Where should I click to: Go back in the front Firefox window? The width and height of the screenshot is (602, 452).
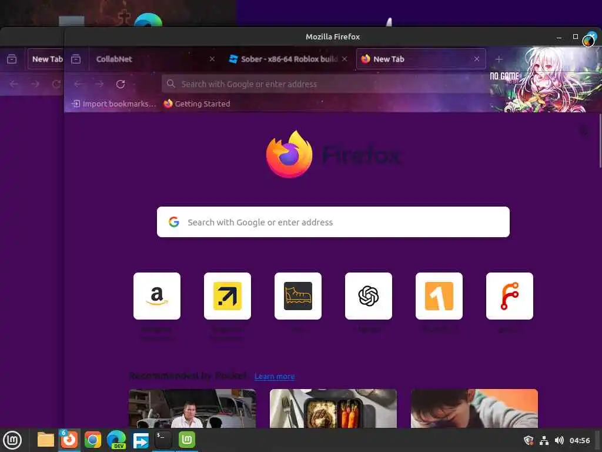pyautogui.click(x=78, y=84)
